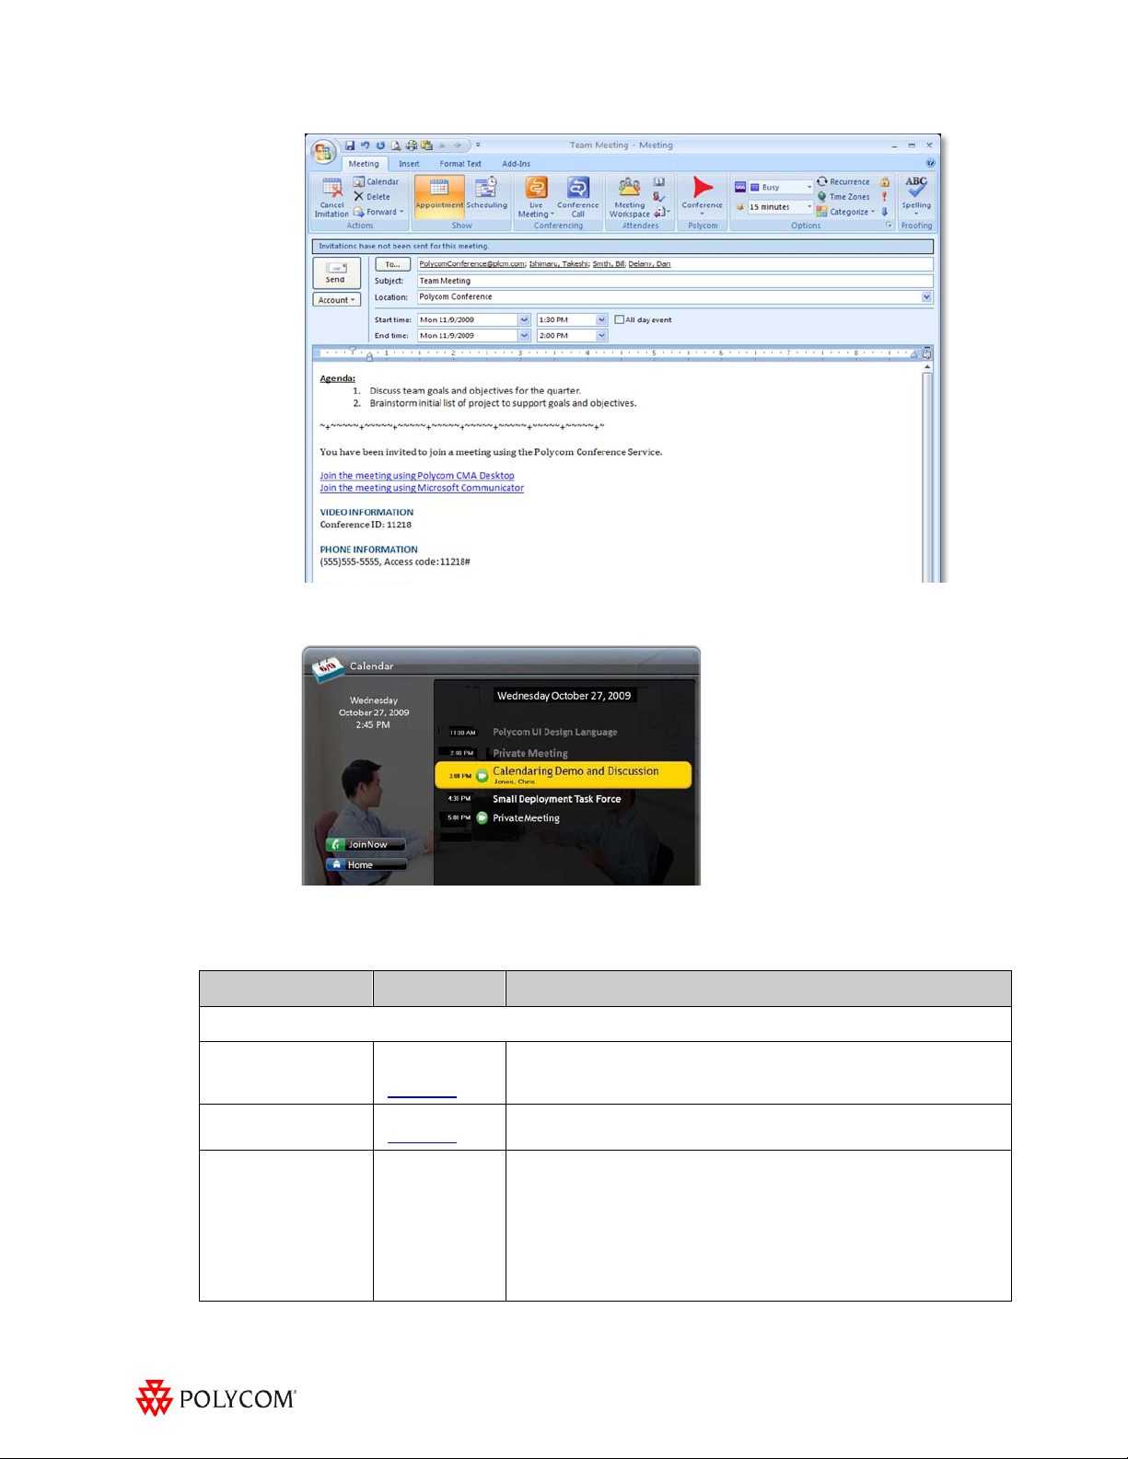Open Meeting Workspace in Attendees group

pyautogui.click(x=629, y=197)
